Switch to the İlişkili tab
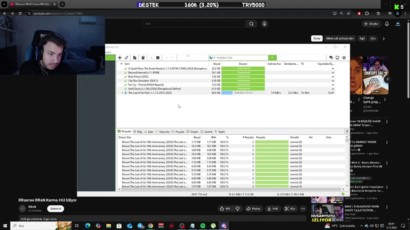The height and width of the screenshot is (230, 410). tap(219, 132)
